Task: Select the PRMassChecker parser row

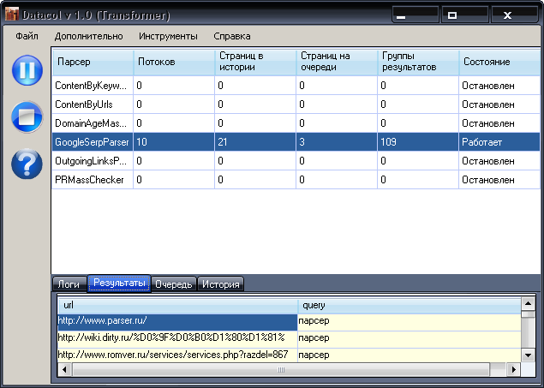Action: point(90,180)
